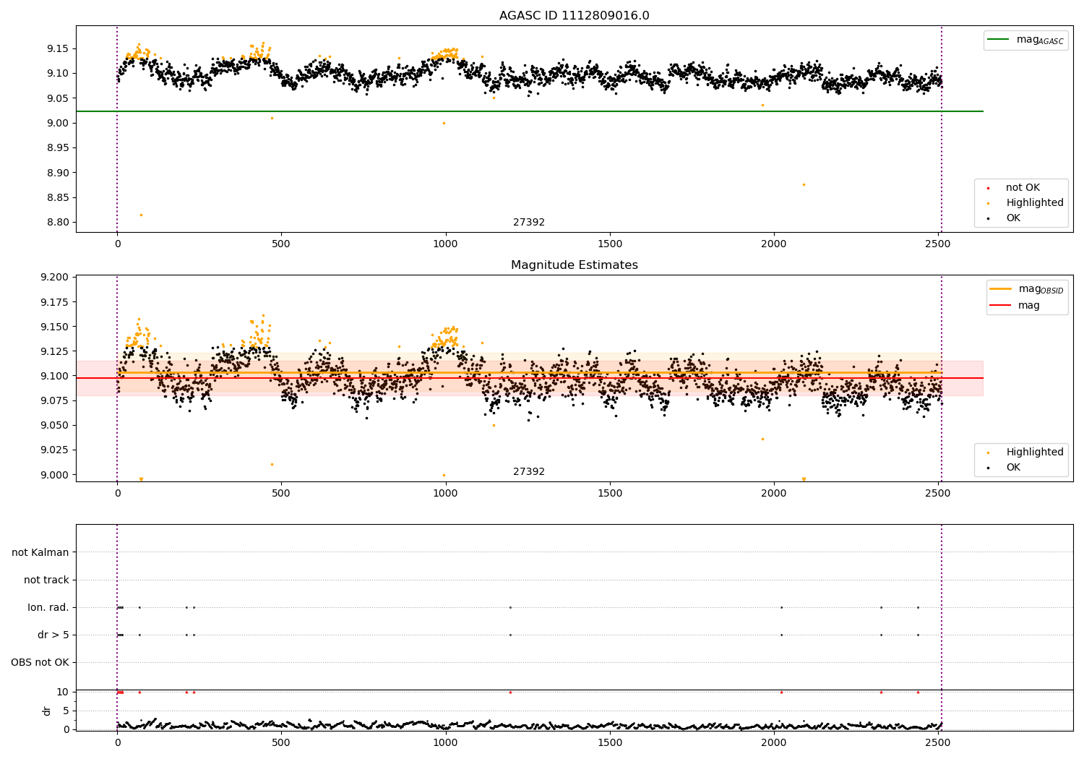1084x759 pixels.
Task: Click the y-axis tick '8.80' in the top plot
Action: pos(57,223)
